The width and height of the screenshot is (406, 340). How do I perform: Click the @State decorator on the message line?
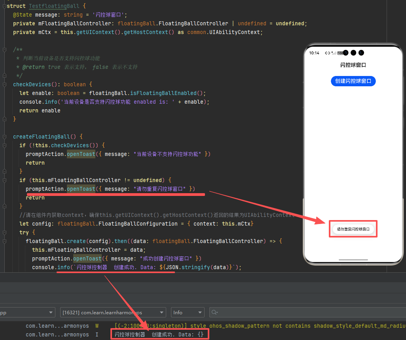(x=23, y=15)
